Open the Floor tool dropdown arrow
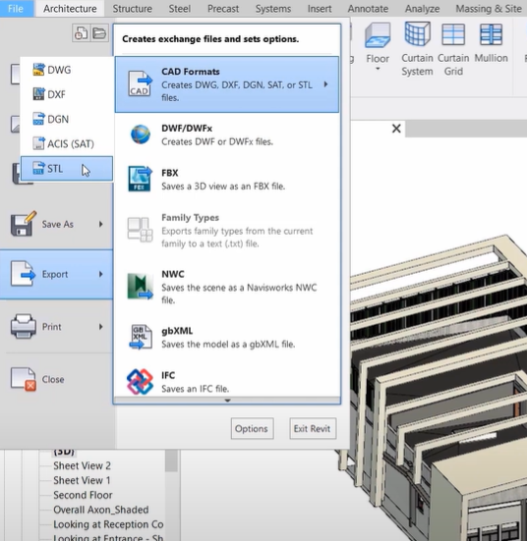 click(x=378, y=69)
